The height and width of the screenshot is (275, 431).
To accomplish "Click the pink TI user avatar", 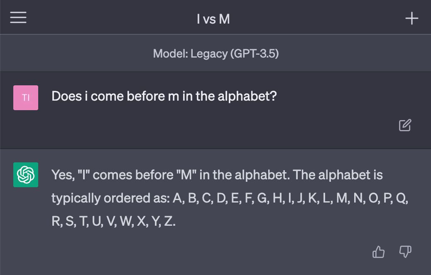I will click(26, 98).
